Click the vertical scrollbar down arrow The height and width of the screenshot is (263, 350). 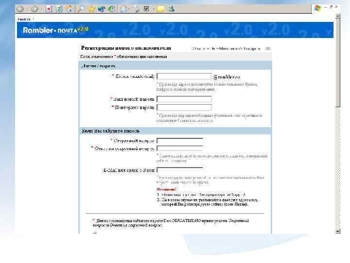click(x=338, y=231)
